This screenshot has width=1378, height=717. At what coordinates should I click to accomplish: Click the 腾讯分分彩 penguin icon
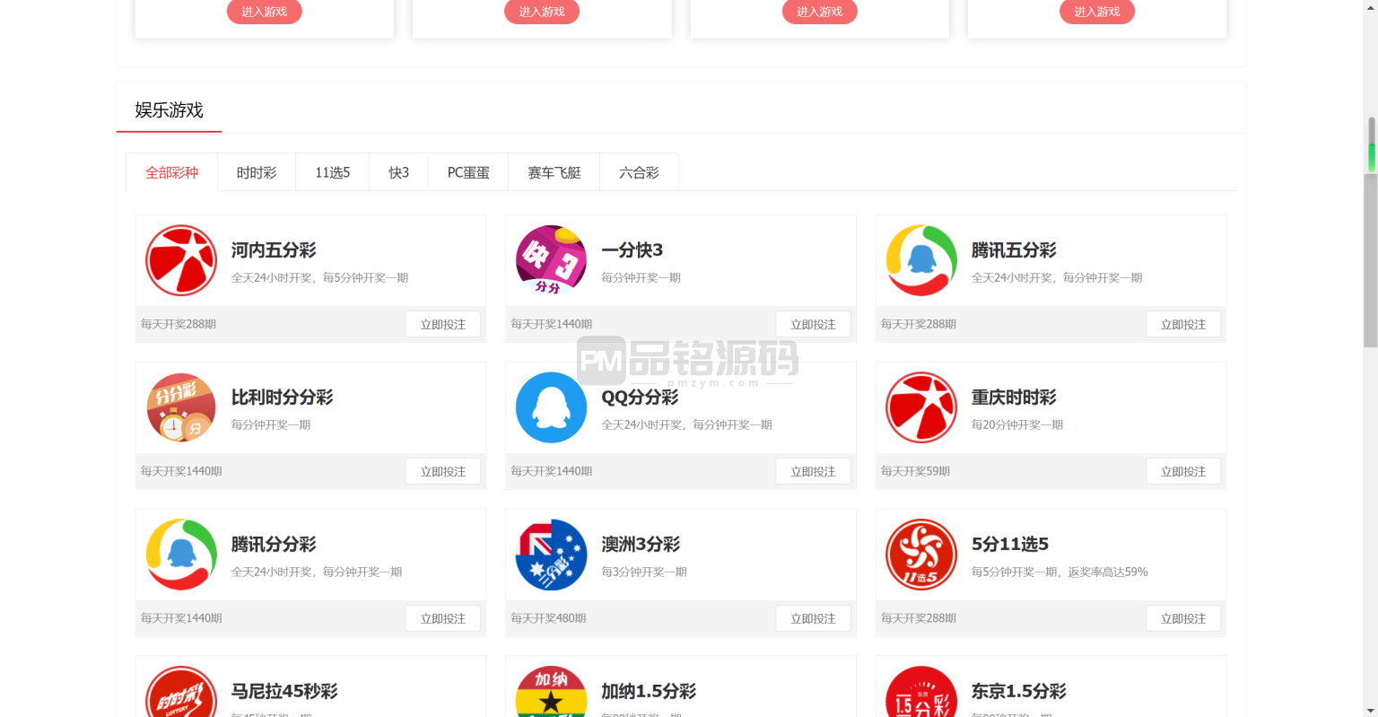coord(181,555)
